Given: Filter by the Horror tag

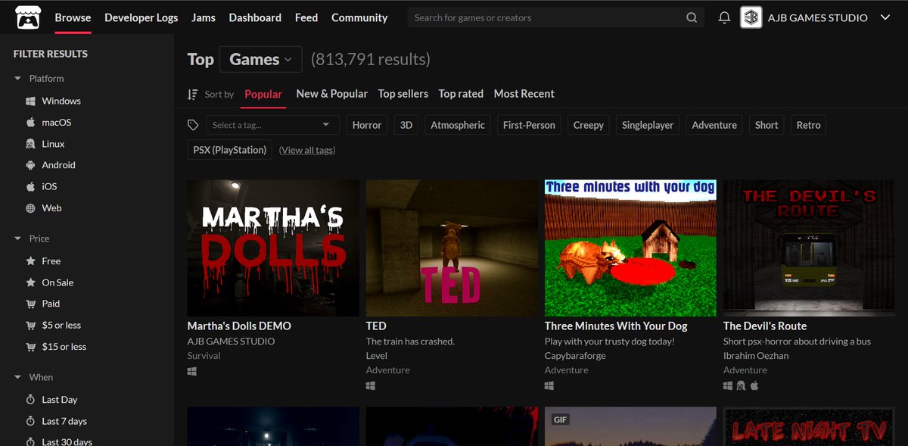Looking at the screenshot, I should point(367,125).
